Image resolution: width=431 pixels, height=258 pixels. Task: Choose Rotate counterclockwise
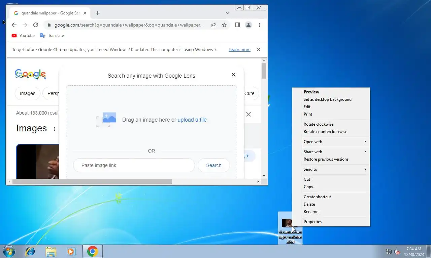point(331,132)
